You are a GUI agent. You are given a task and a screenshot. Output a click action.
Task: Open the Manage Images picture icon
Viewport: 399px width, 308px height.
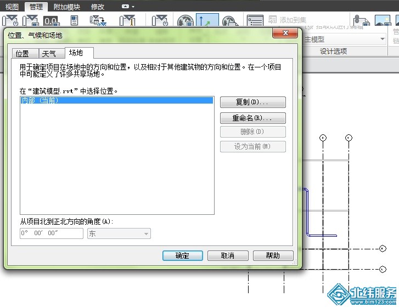(x=383, y=20)
